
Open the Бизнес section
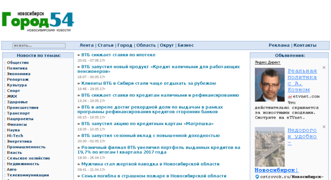pos(186,45)
